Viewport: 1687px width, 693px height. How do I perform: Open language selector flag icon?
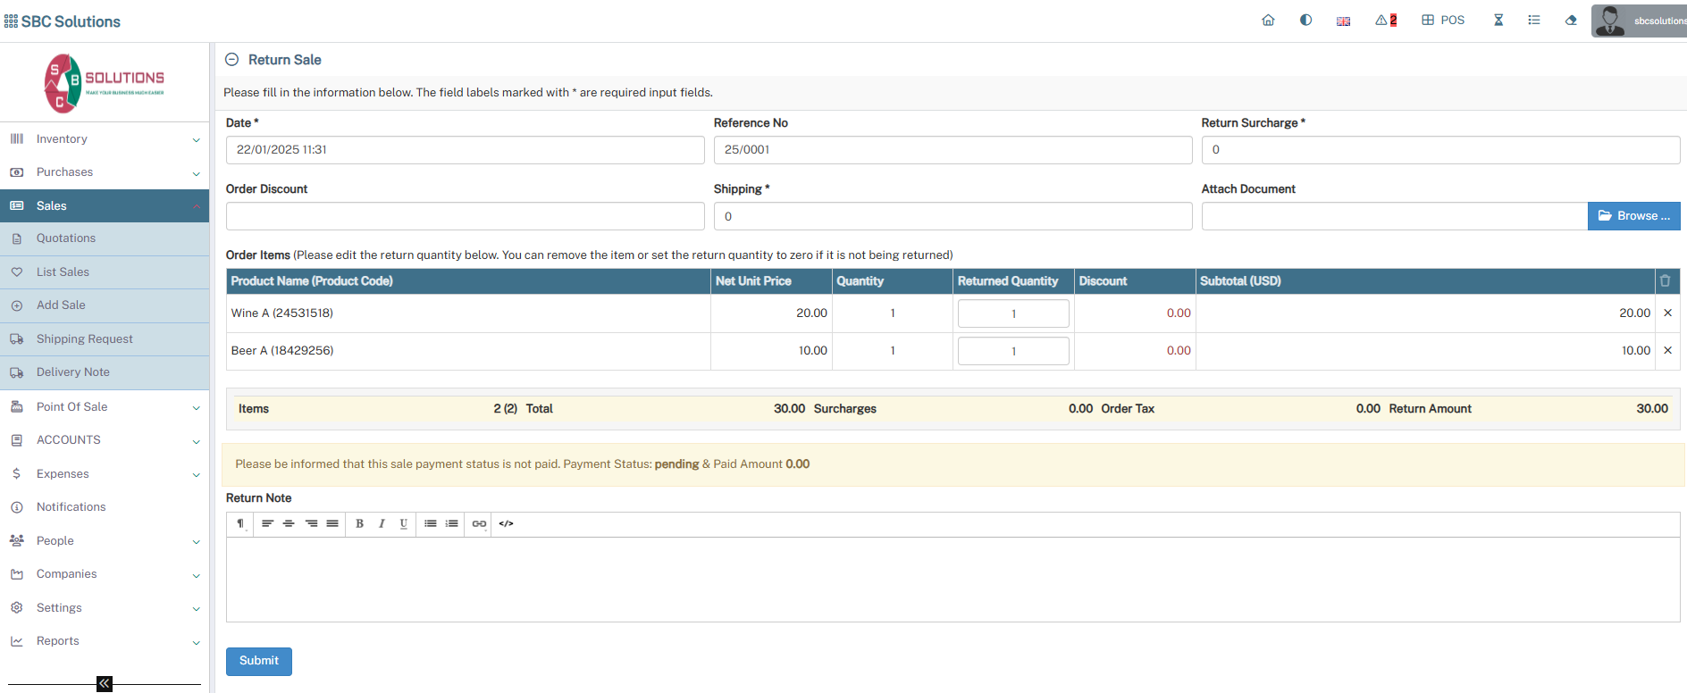point(1343,21)
